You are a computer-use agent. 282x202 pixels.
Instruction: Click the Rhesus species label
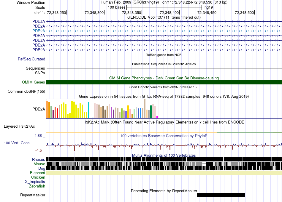pyautogui.click(x=39, y=159)
